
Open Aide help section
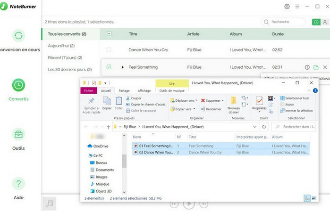(18, 188)
